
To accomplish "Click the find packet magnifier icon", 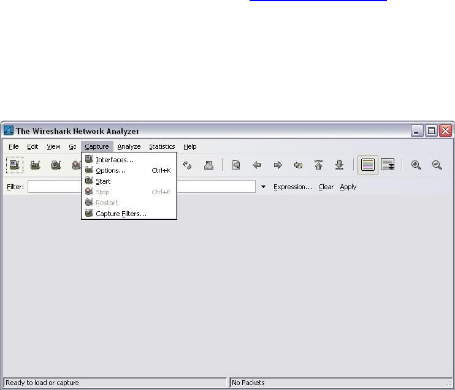I will click(x=235, y=165).
